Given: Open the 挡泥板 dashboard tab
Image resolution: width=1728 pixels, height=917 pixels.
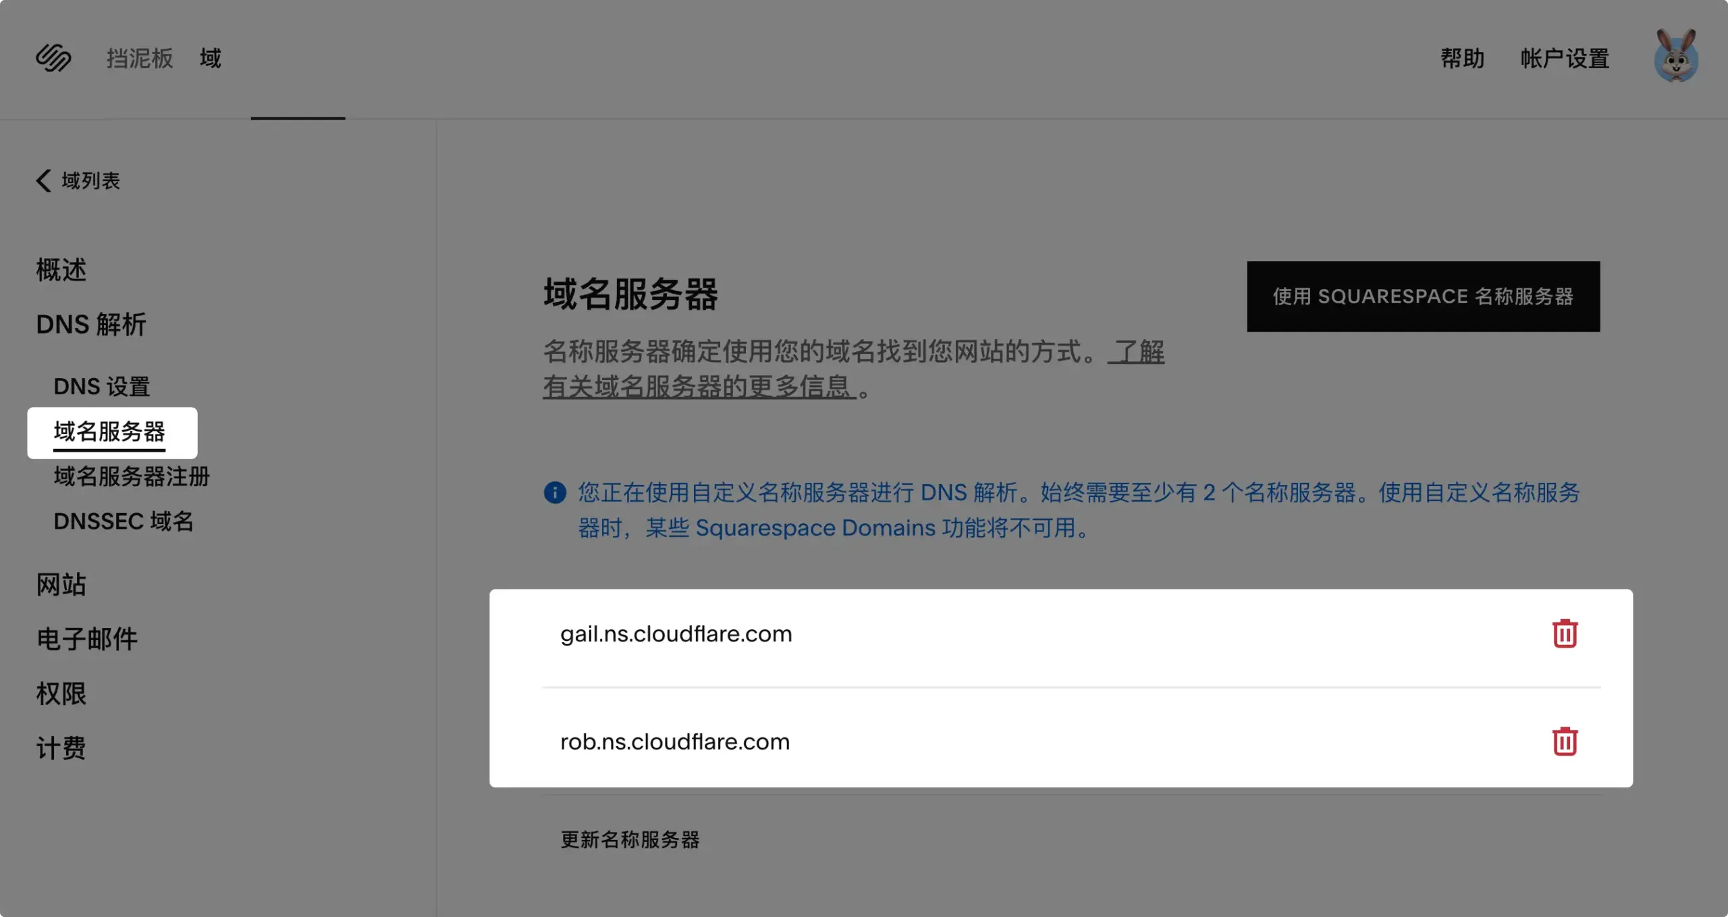Looking at the screenshot, I should click(140, 58).
